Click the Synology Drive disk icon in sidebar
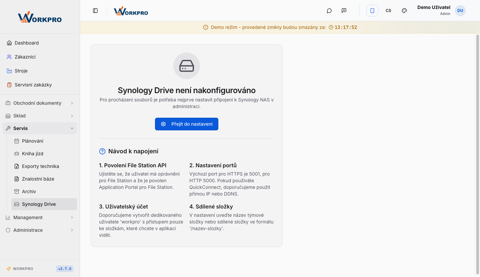The width and height of the screenshot is (480, 277). click(17, 204)
